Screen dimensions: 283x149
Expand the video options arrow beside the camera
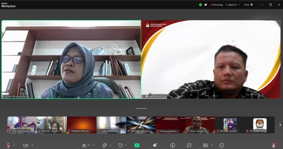click(32, 145)
